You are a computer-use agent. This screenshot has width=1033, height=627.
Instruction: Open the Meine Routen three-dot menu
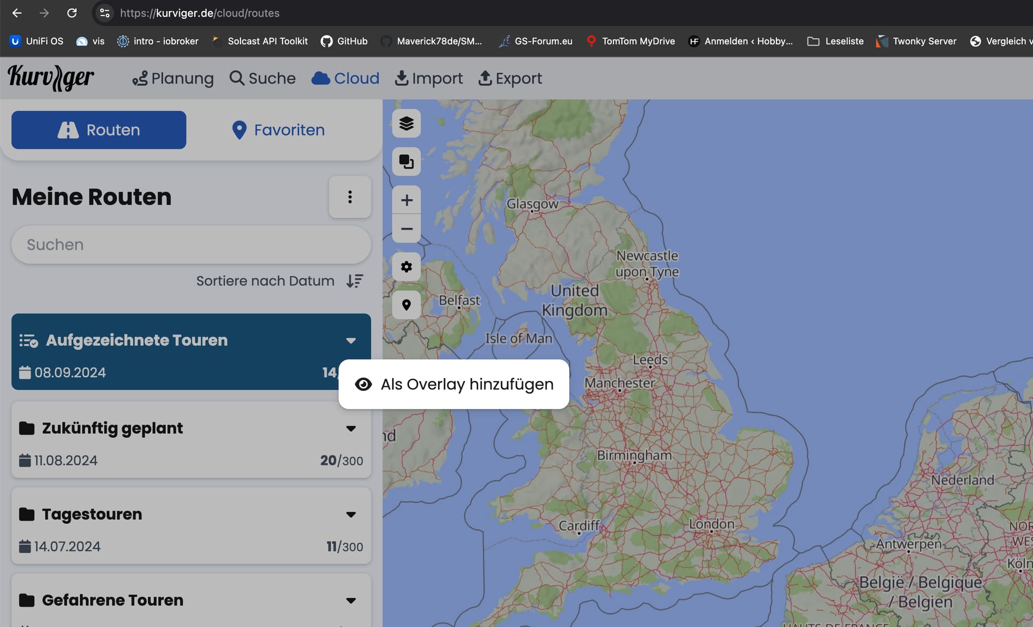[x=350, y=197]
